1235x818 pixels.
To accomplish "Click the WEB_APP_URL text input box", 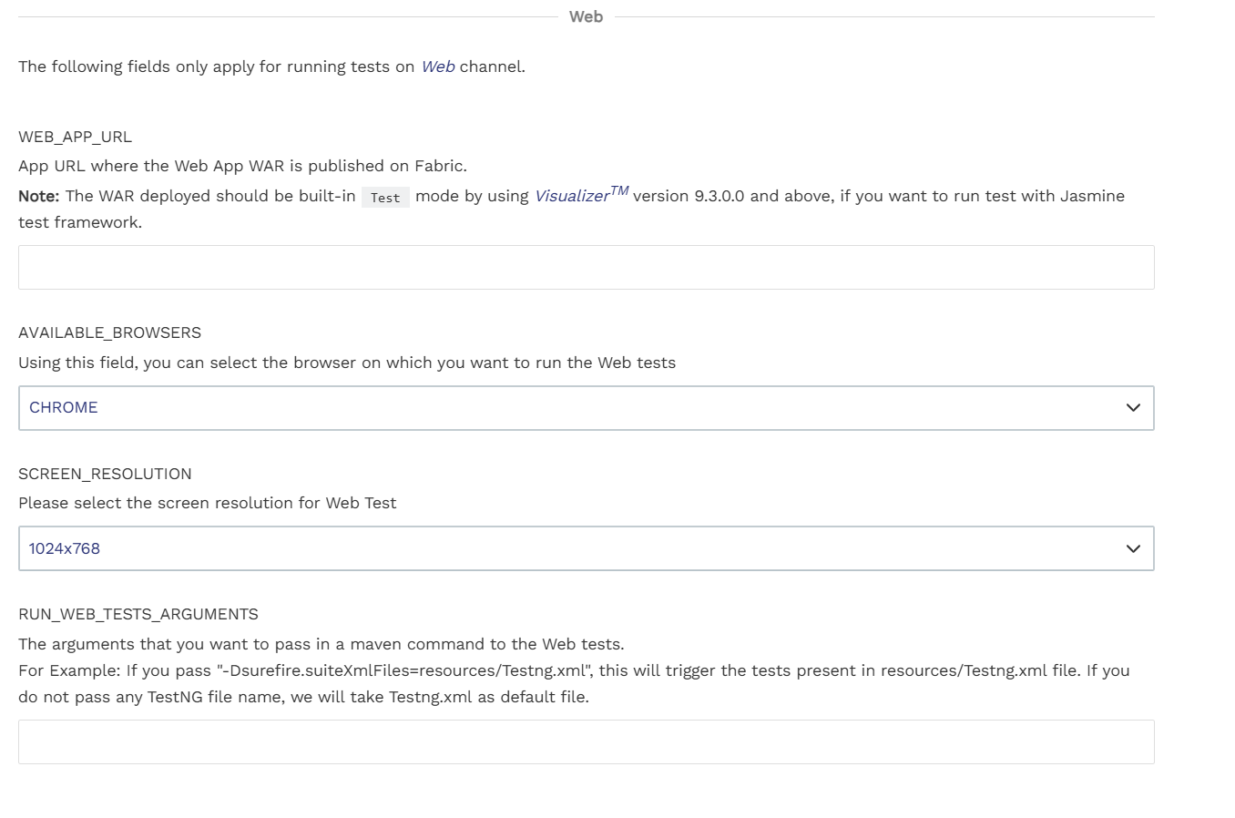I will pos(586,267).
